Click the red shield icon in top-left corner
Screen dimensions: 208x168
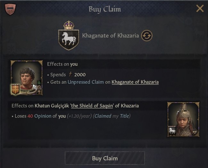[10, 9]
